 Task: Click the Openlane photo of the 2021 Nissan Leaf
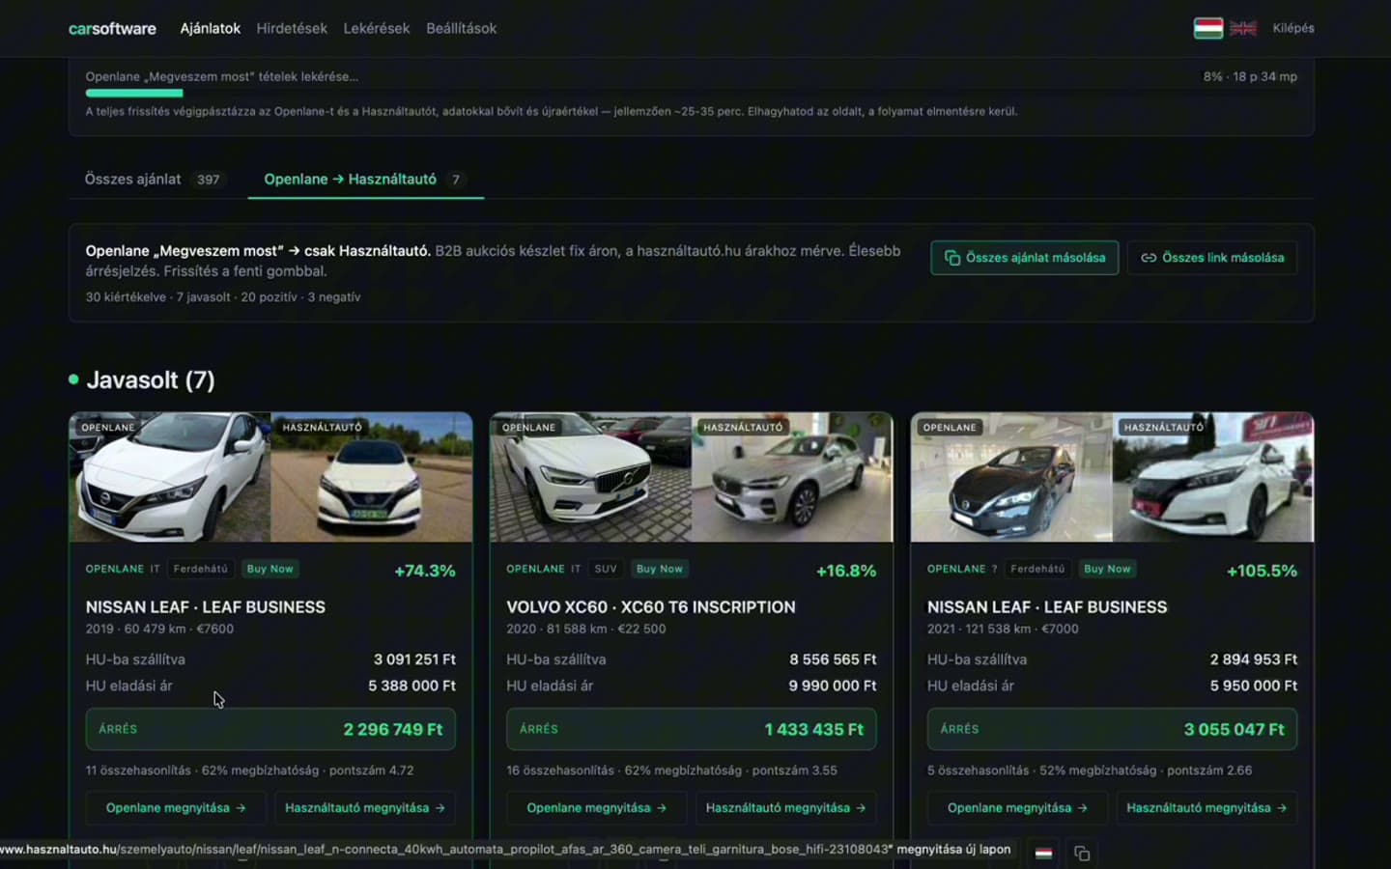point(1012,477)
